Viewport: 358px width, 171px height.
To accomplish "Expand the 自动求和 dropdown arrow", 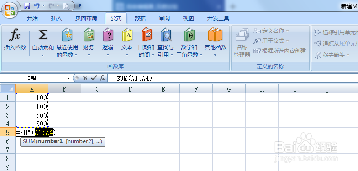I will pyautogui.click(x=43, y=55).
